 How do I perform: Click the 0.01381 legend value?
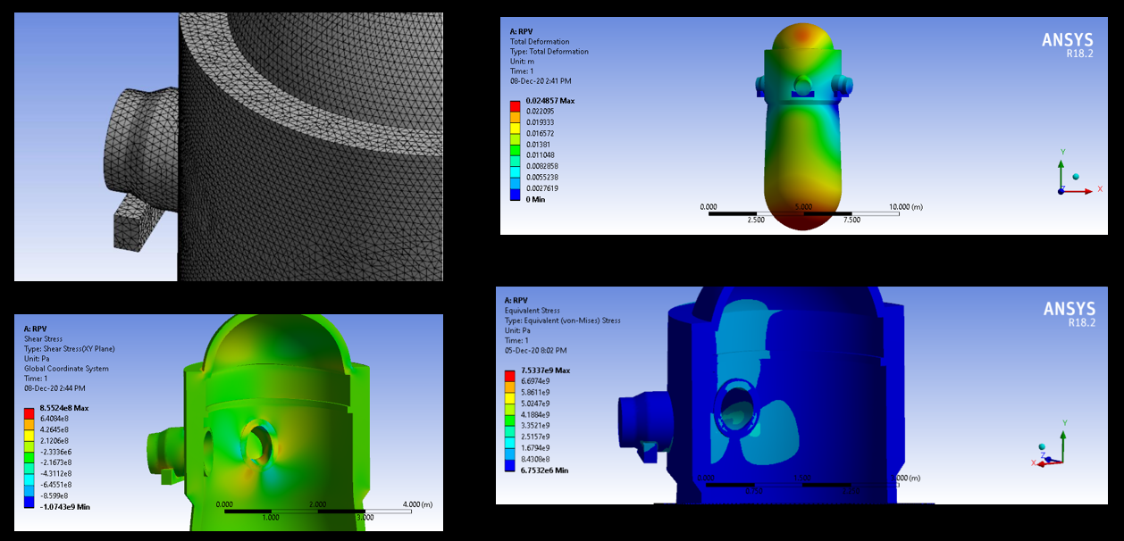coord(538,145)
